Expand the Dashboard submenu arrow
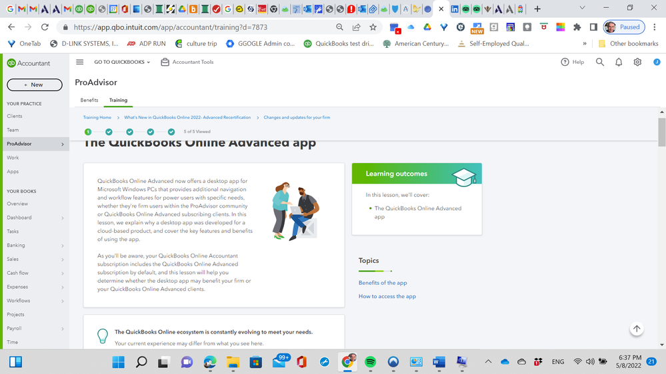 (63, 218)
